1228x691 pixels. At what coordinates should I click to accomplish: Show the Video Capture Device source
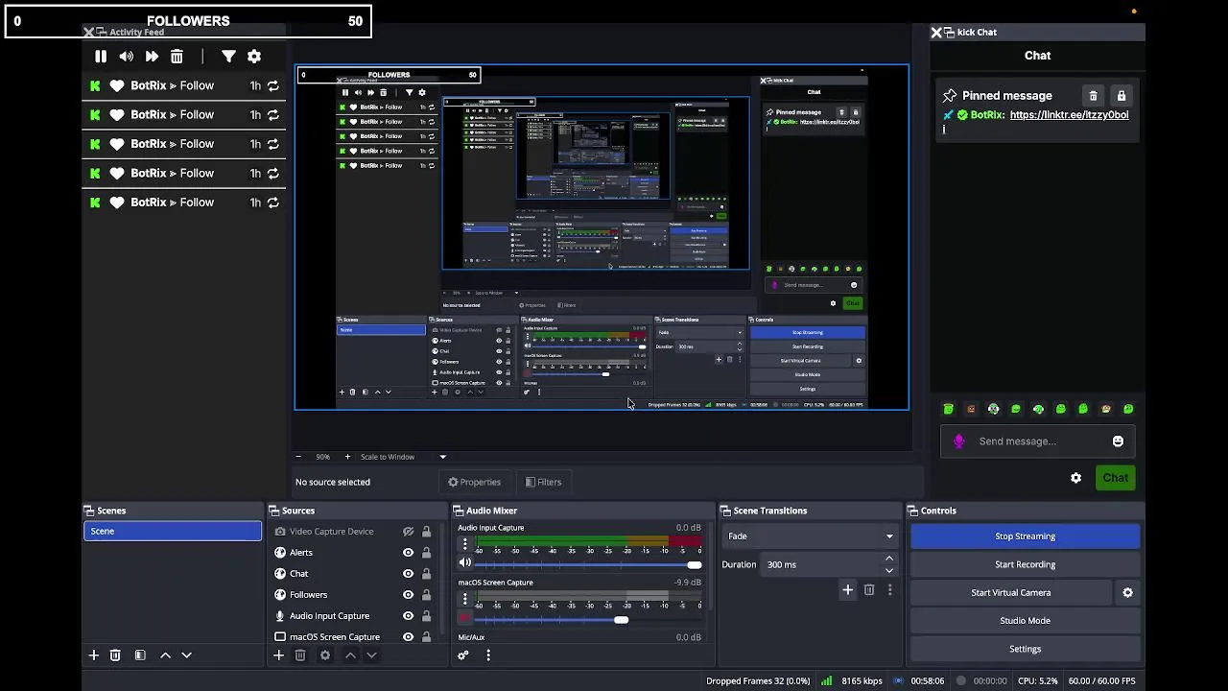[x=408, y=532]
